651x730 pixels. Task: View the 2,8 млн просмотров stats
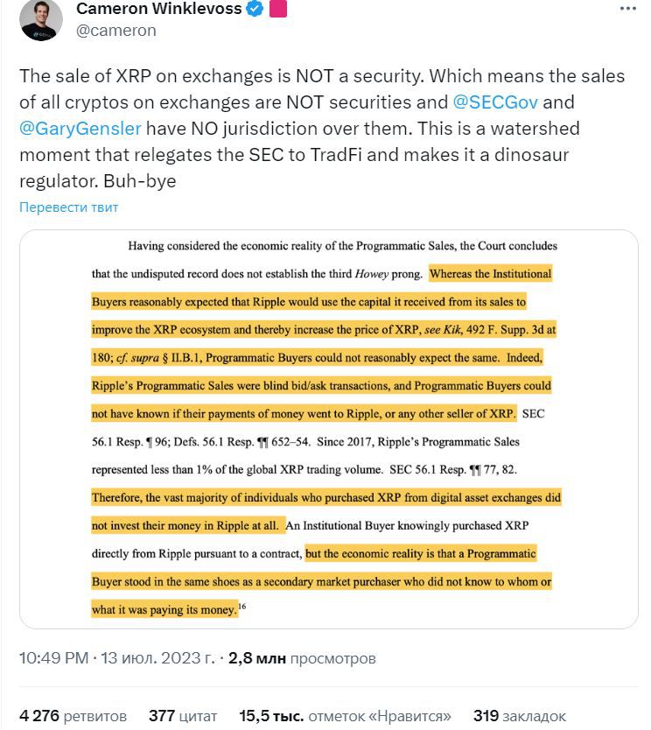pyautogui.click(x=302, y=658)
